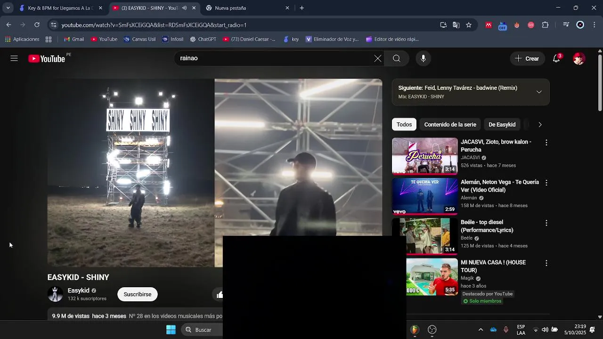Screen dimensions: 603x339
Task: Switch to Nueva pestaña tab
Action: 248,8
